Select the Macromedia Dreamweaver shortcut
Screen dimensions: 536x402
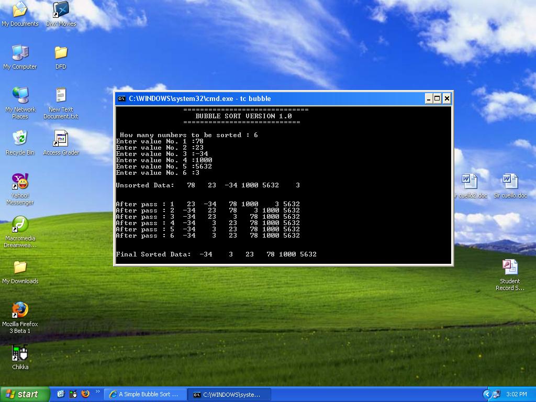coord(20,232)
